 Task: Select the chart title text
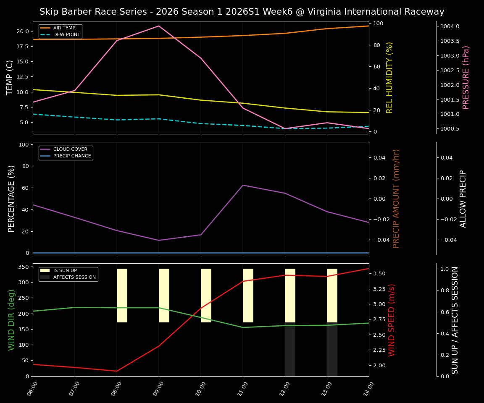pos(242,11)
